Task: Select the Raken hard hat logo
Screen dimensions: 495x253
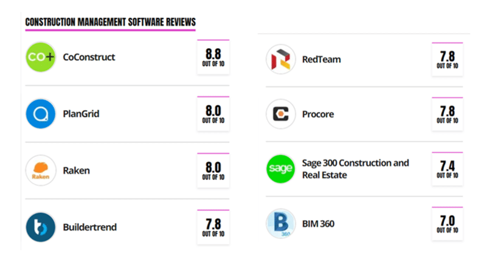Action: pyautogui.click(x=41, y=170)
